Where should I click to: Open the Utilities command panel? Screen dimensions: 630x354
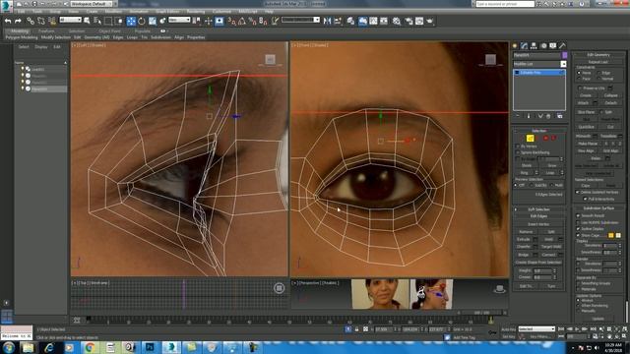(x=562, y=46)
